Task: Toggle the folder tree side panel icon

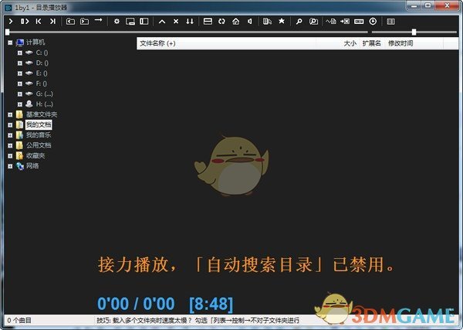Action: [x=144, y=22]
